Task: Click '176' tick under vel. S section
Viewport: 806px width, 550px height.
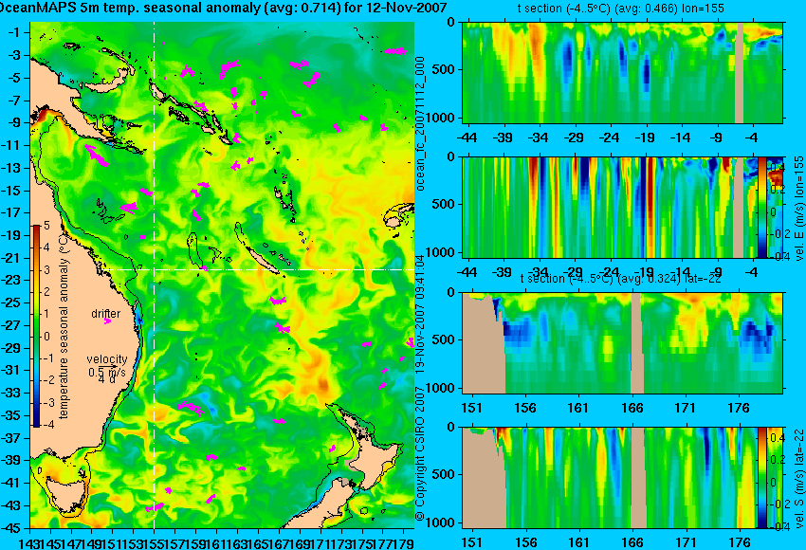Action: click(x=740, y=542)
